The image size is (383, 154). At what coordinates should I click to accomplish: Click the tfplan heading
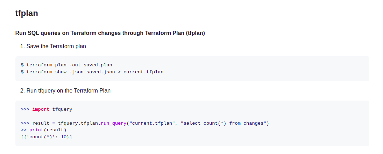27,13
